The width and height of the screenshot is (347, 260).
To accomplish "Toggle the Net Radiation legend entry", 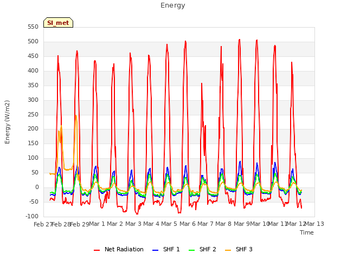I will pos(119,249).
